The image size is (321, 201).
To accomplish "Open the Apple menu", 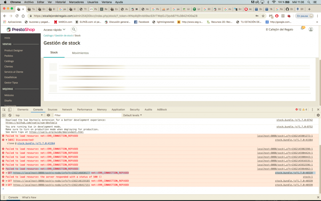I will (x=5, y=2).
